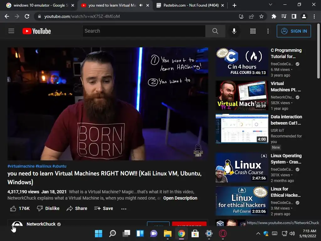Reload the YouTube page
Image resolution: width=321 pixels, height=241 pixels.
click(27, 16)
